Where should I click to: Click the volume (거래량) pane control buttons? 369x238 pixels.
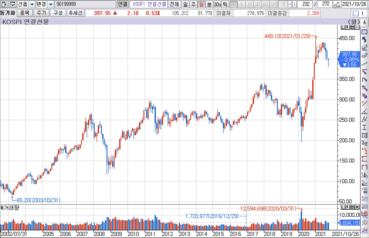click(x=350, y=207)
